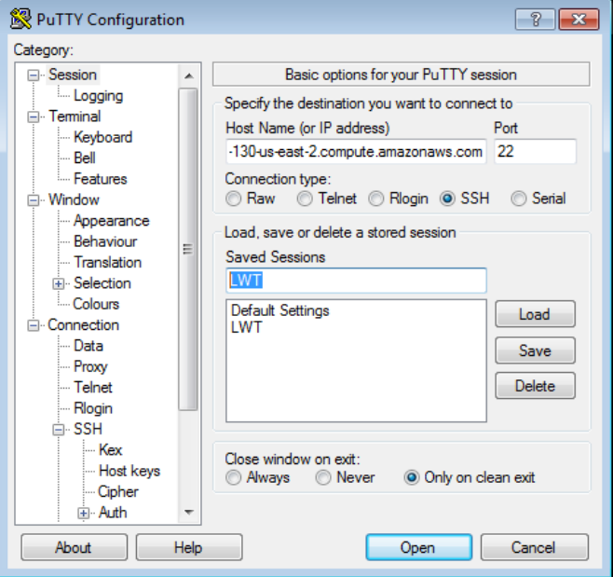Open the Proxy category

coord(90,367)
